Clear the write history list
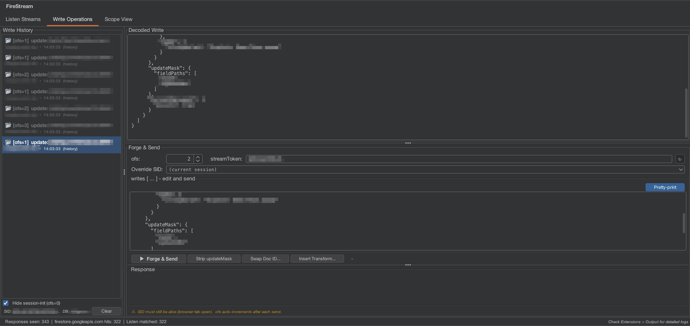 point(107,311)
